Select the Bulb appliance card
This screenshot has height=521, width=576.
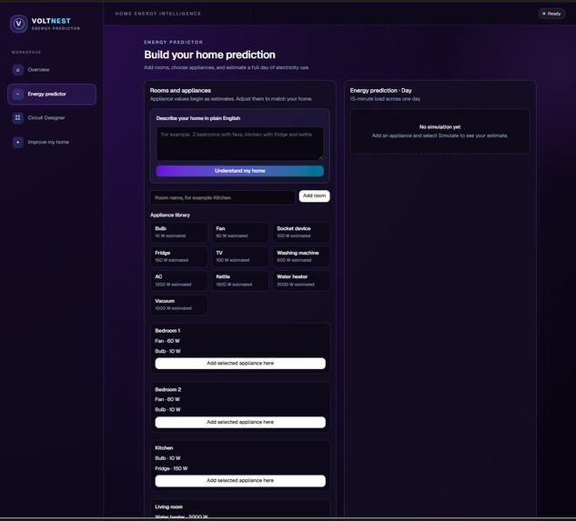coord(179,232)
